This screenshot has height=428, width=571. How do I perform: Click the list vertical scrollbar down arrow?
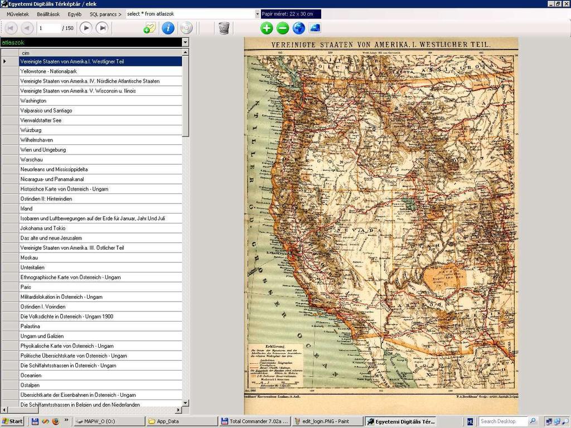coord(185,402)
